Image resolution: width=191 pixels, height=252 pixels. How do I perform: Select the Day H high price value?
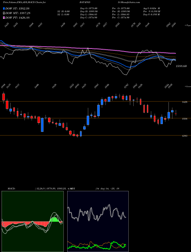[x=93, y=11]
